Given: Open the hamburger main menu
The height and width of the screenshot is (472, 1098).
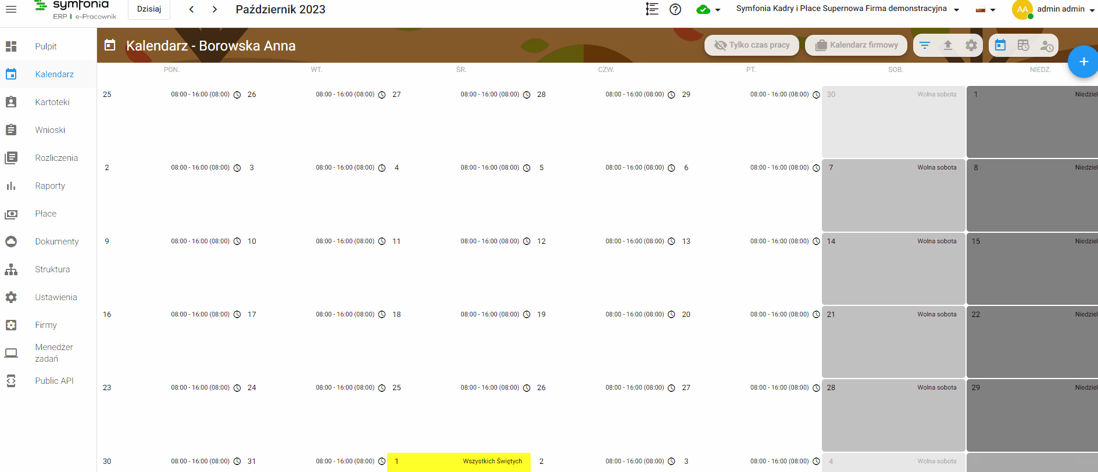Looking at the screenshot, I should (10, 9).
